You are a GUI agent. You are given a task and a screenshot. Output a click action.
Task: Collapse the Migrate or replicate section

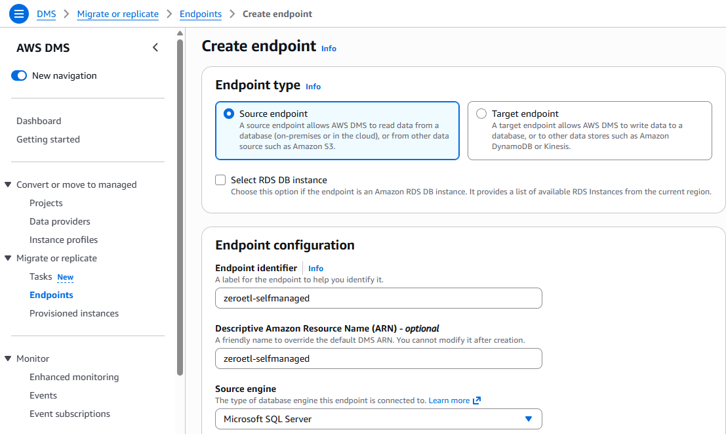[x=8, y=259]
